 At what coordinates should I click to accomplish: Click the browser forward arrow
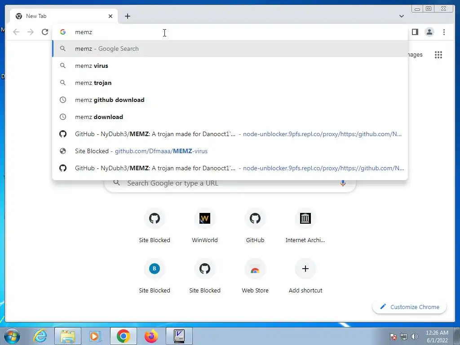pos(31,32)
